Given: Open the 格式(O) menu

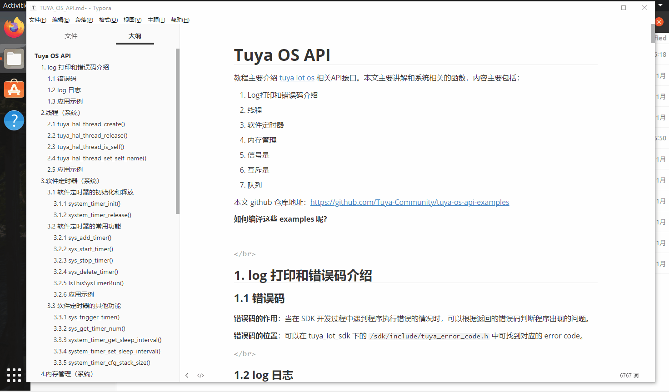Looking at the screenshot, I should tap(108, 20).
